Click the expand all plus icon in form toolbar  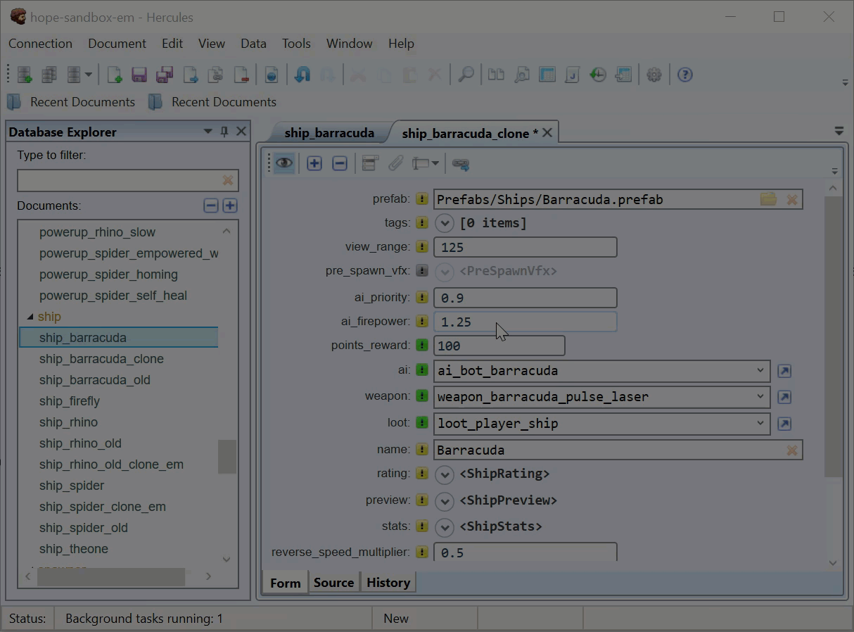coord(314,164)
